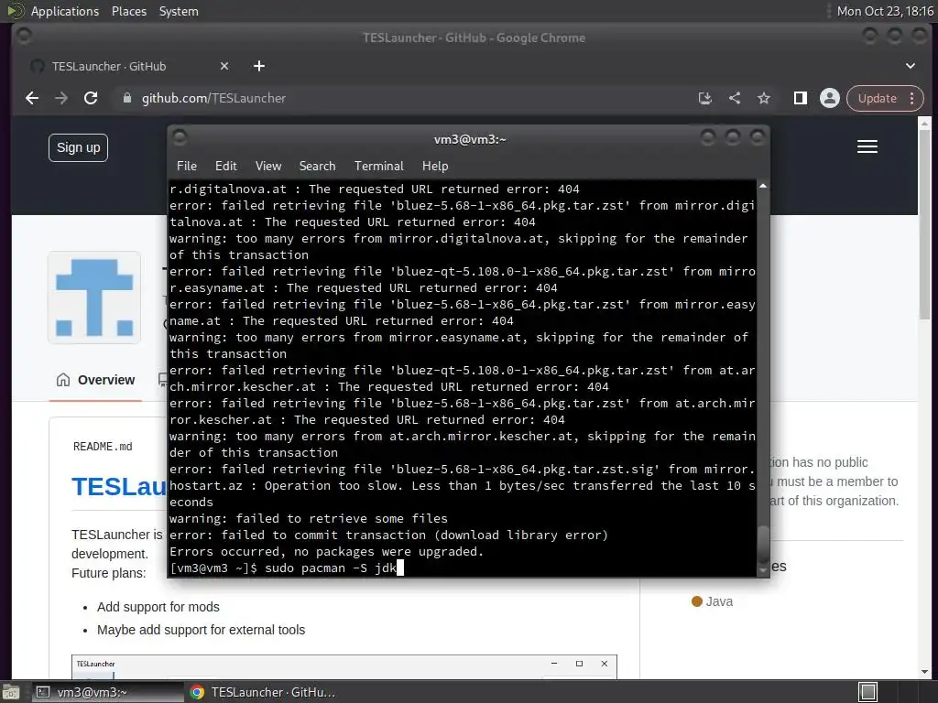The height and width of the screenshot is (703, 938).
Task: Open the Terminal menu in the terminal
Action: [378, 167]
